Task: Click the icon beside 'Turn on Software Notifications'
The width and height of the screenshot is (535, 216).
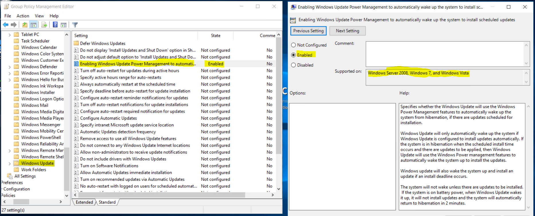Action: click(76, 166)
